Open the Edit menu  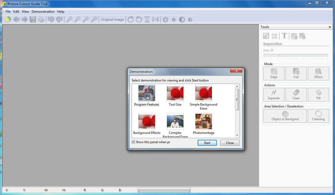(x=16, y=11)
